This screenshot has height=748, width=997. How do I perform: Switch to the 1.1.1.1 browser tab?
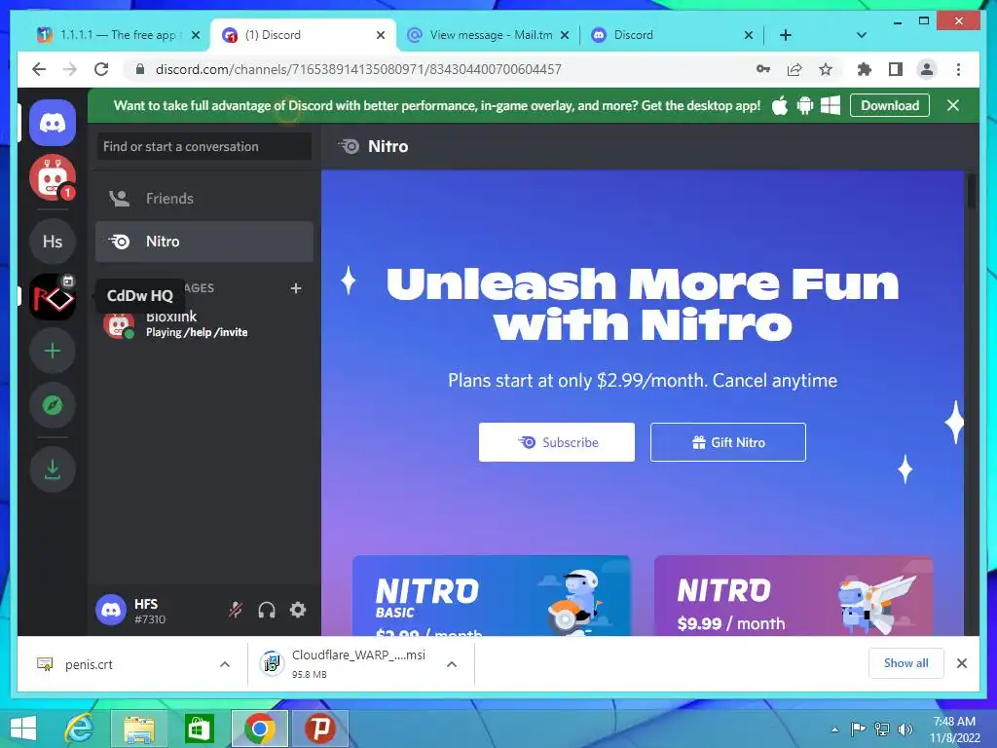(x=118, y=35)
